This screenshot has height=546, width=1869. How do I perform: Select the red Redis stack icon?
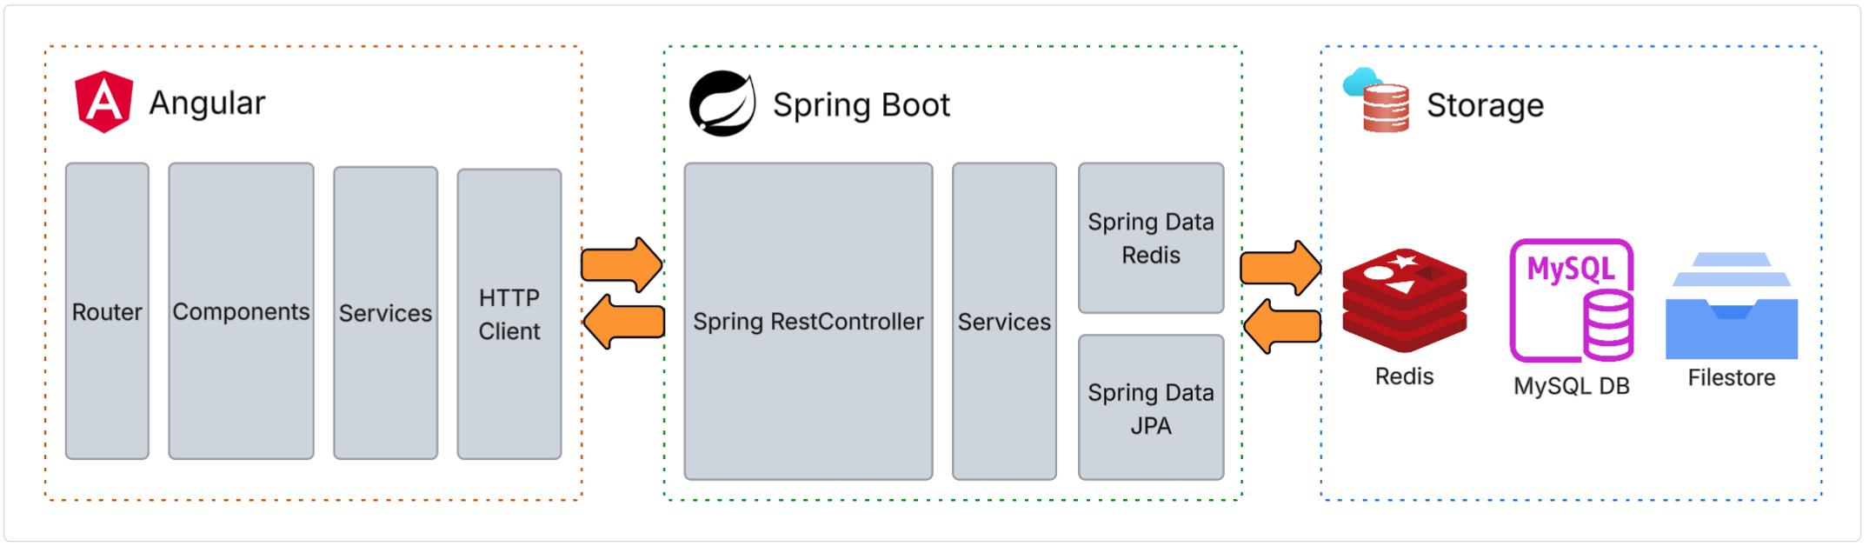[x=1405, y=301]
